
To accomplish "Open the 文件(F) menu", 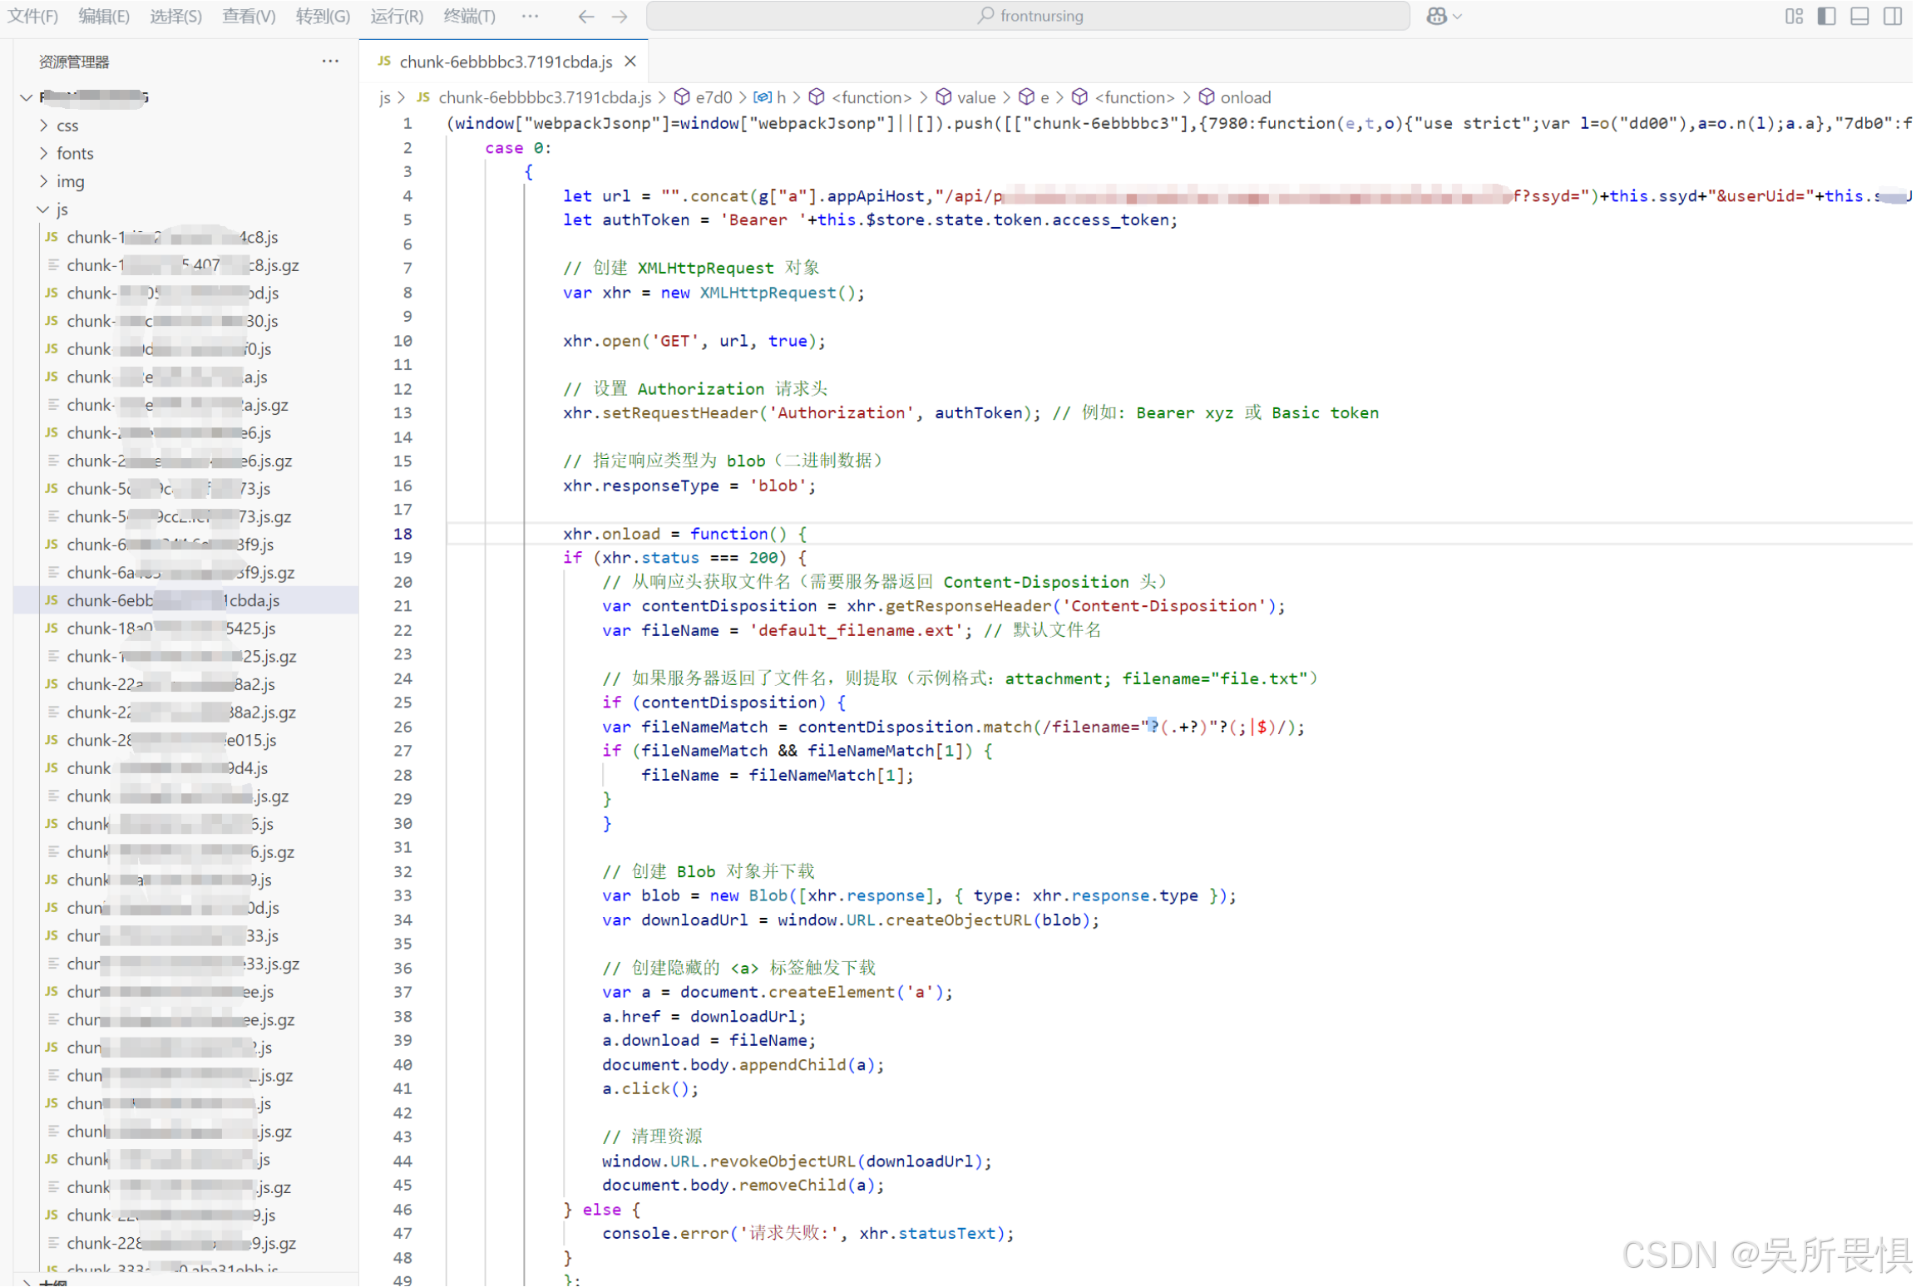I will 32,16.
